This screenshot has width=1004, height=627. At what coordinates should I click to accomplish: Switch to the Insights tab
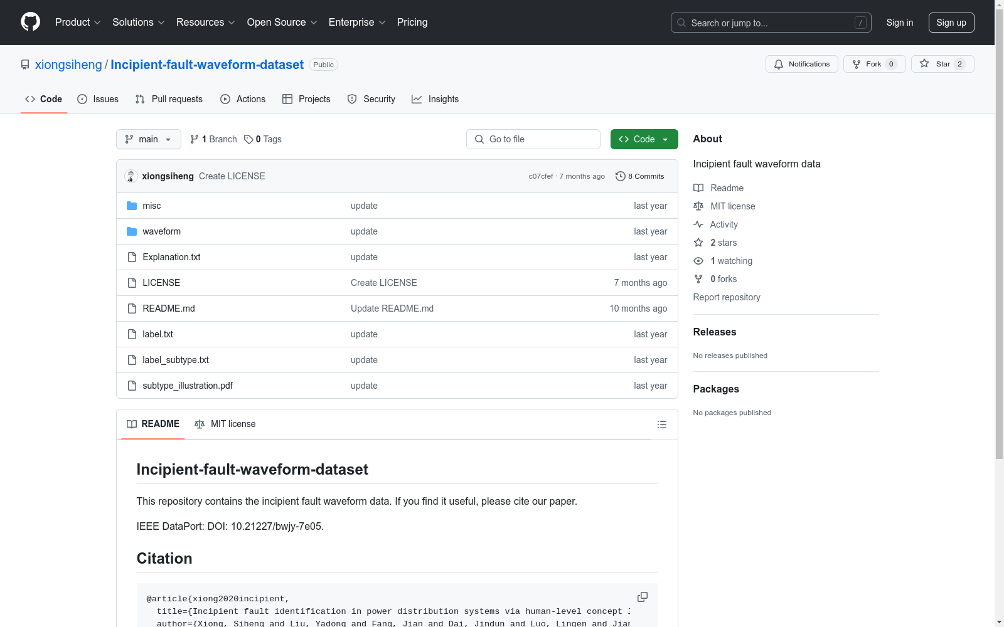[x=435, y=99]
